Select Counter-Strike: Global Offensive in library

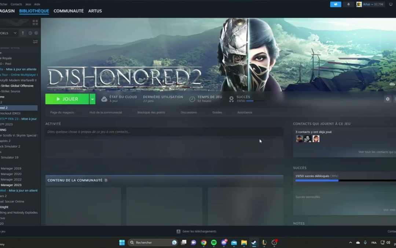(16, 86)
